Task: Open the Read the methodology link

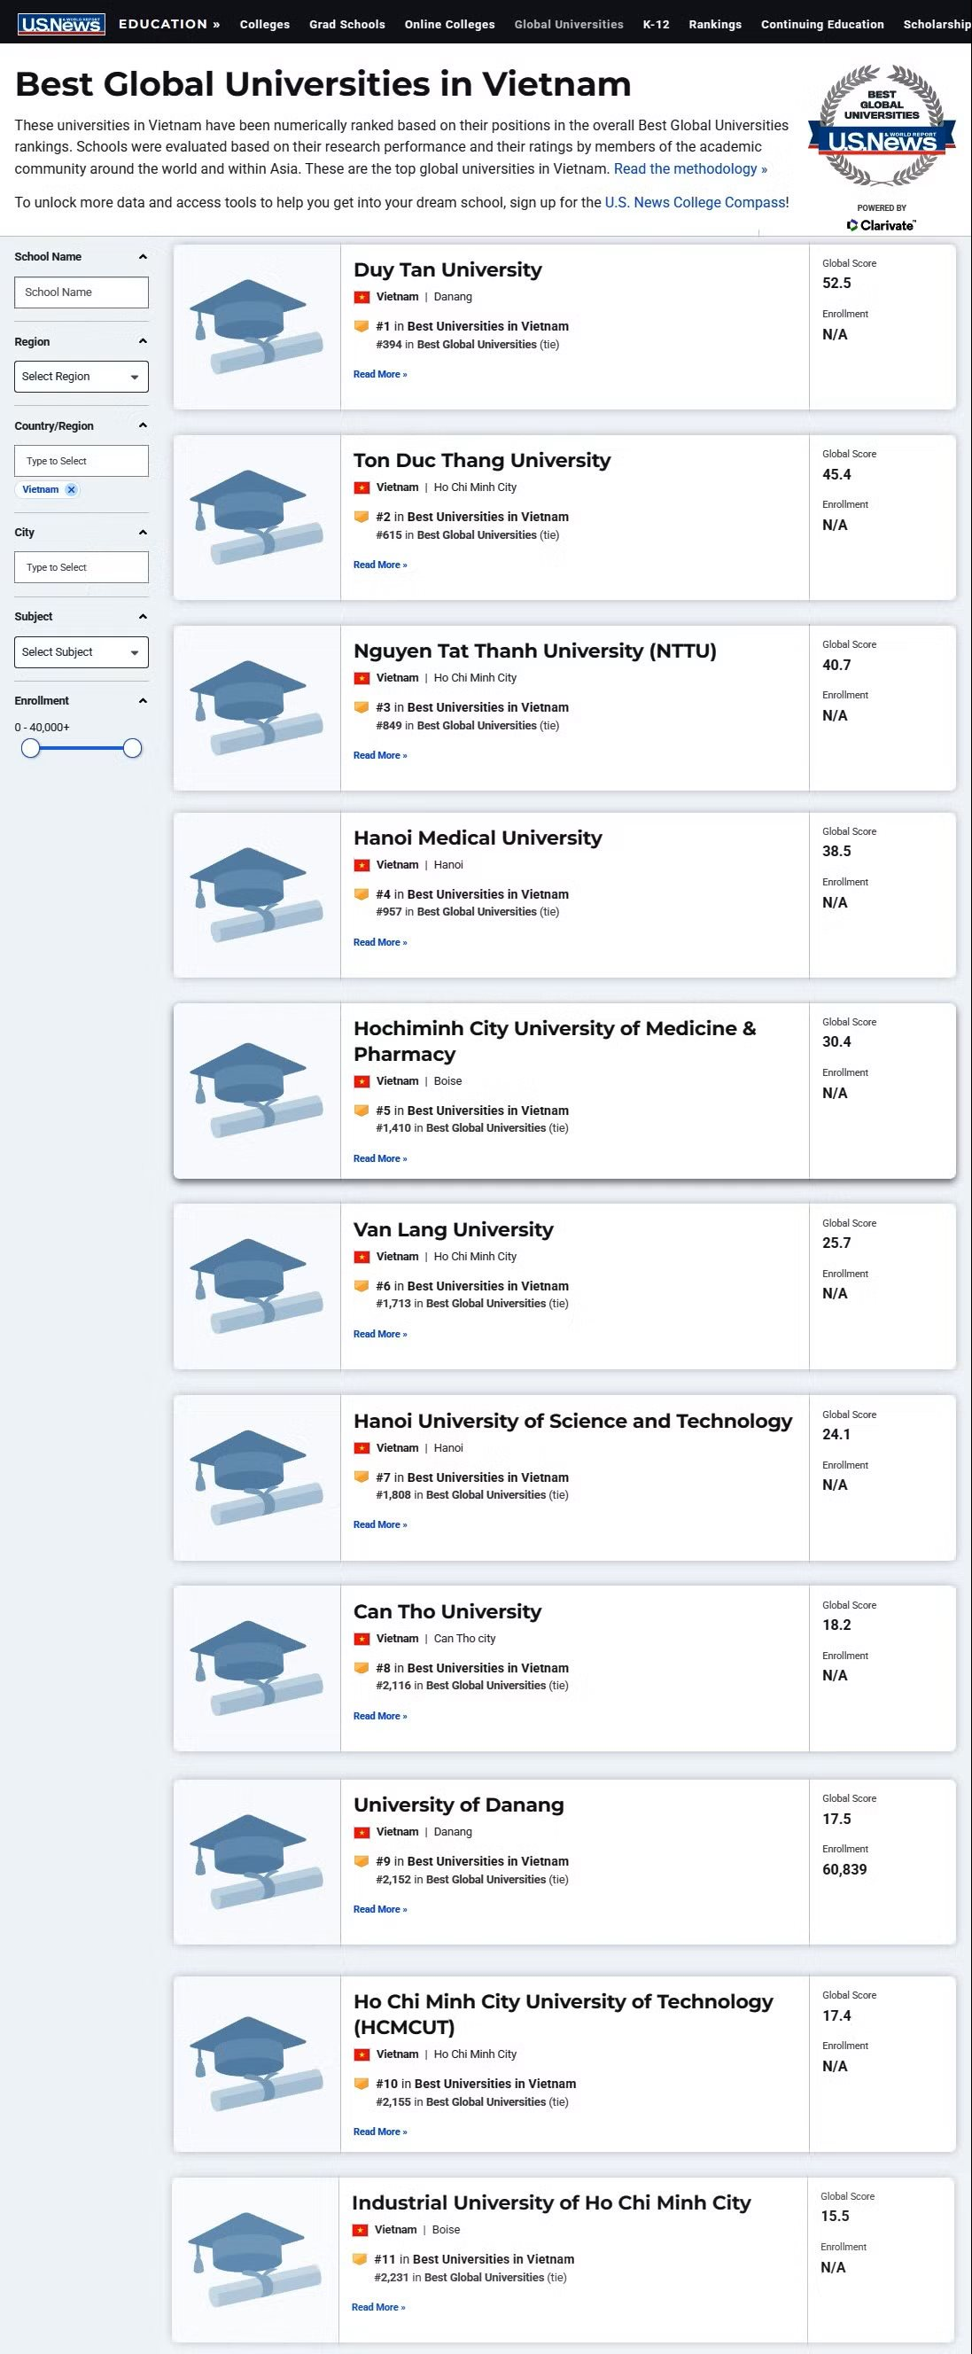Action: pos(690,169)
